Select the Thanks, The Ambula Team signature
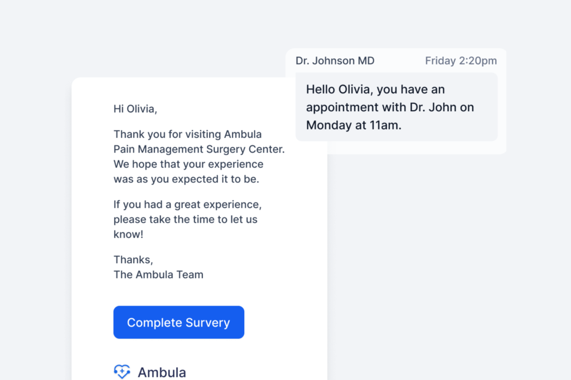The height and width of the screenshot is (380, 571). point(158,267)
